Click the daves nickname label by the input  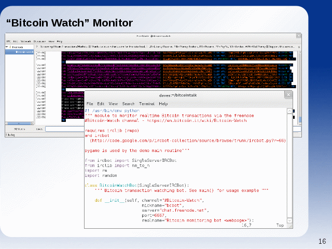pos(39,129)
